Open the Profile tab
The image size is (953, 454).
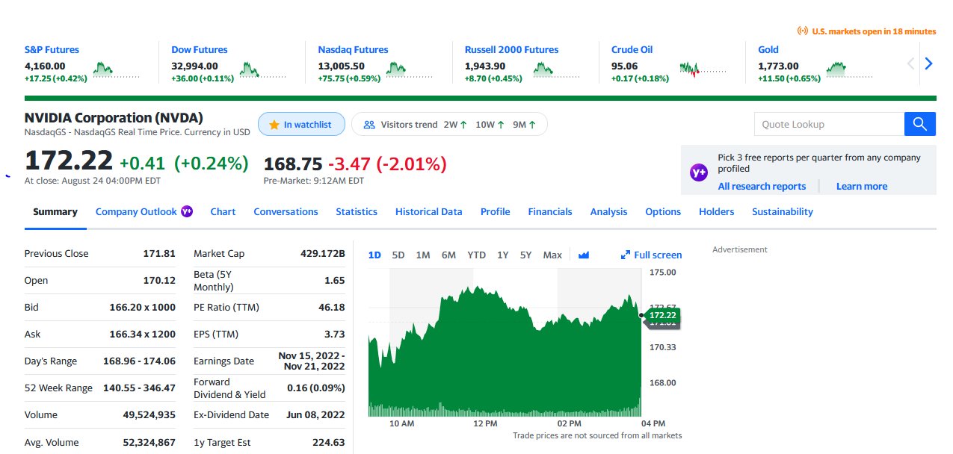point(495,212)
